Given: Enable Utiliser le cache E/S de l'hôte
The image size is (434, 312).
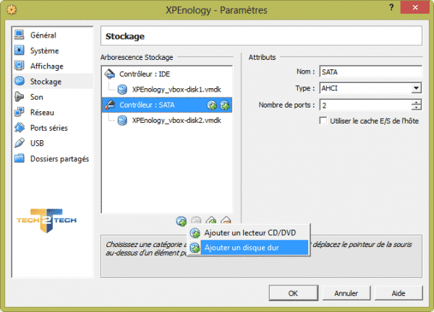Looking at the screenshot, I should pyautogui.click(x=323, y=121).
